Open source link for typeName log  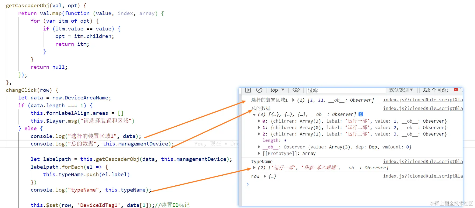coord(423,161)
